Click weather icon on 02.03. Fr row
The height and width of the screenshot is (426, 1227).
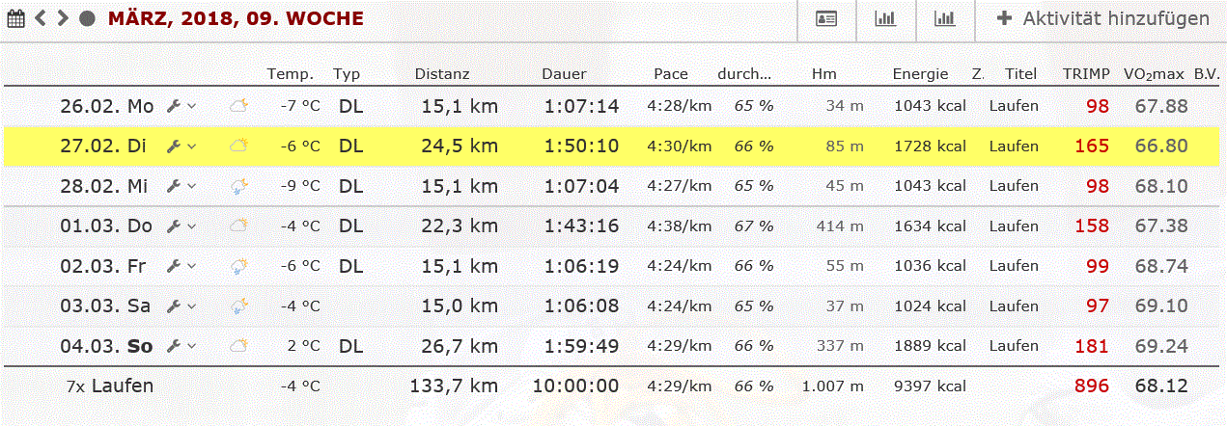click(x=238, y=266)
